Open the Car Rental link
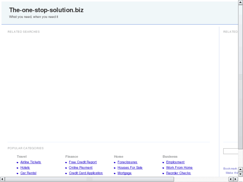This screenshot has width=243, height=182. (x=28, y=173)
